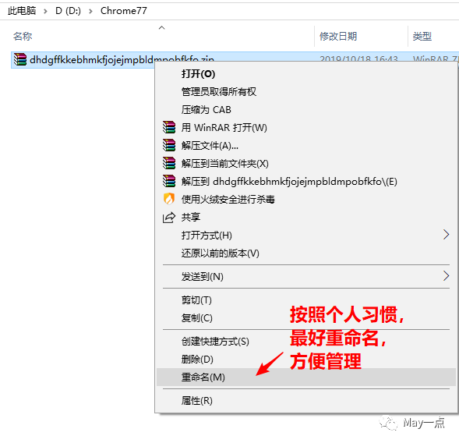Sort files by the '类型' column header
The width and height of the screenshot is (459, 443).
(422, 37)
